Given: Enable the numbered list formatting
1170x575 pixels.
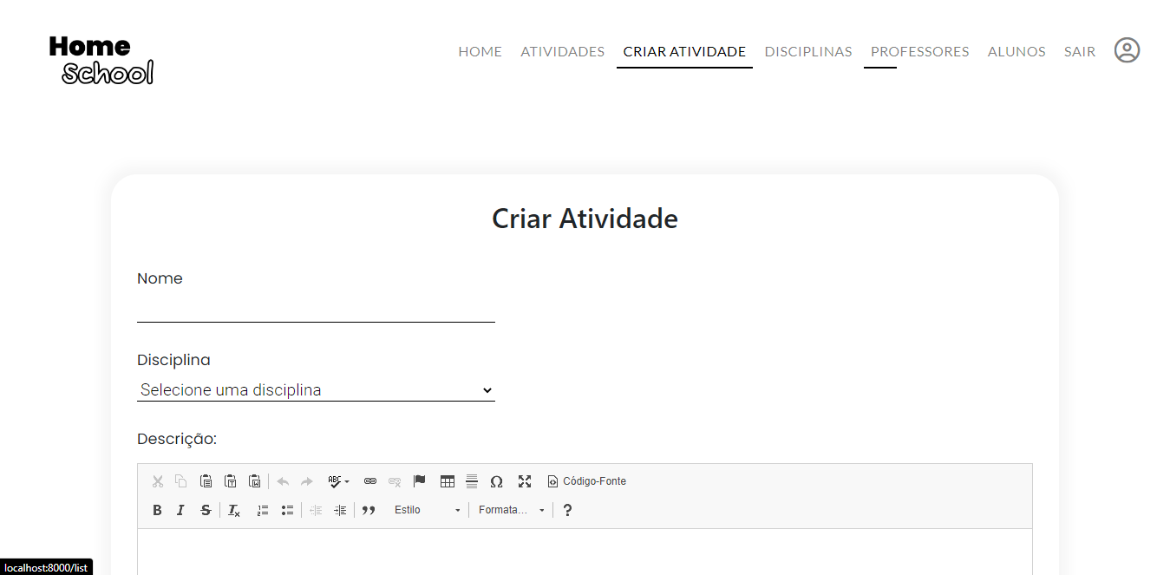Looking at the screenshot, I should click(x=262, y=510).
